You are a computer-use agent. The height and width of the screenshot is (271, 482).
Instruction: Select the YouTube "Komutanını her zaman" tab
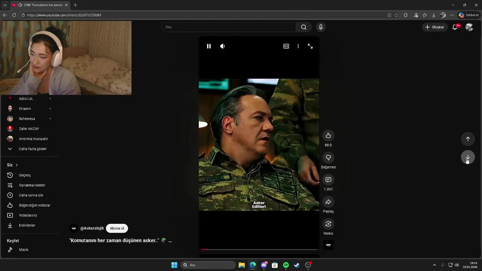(x=40, y=5)
